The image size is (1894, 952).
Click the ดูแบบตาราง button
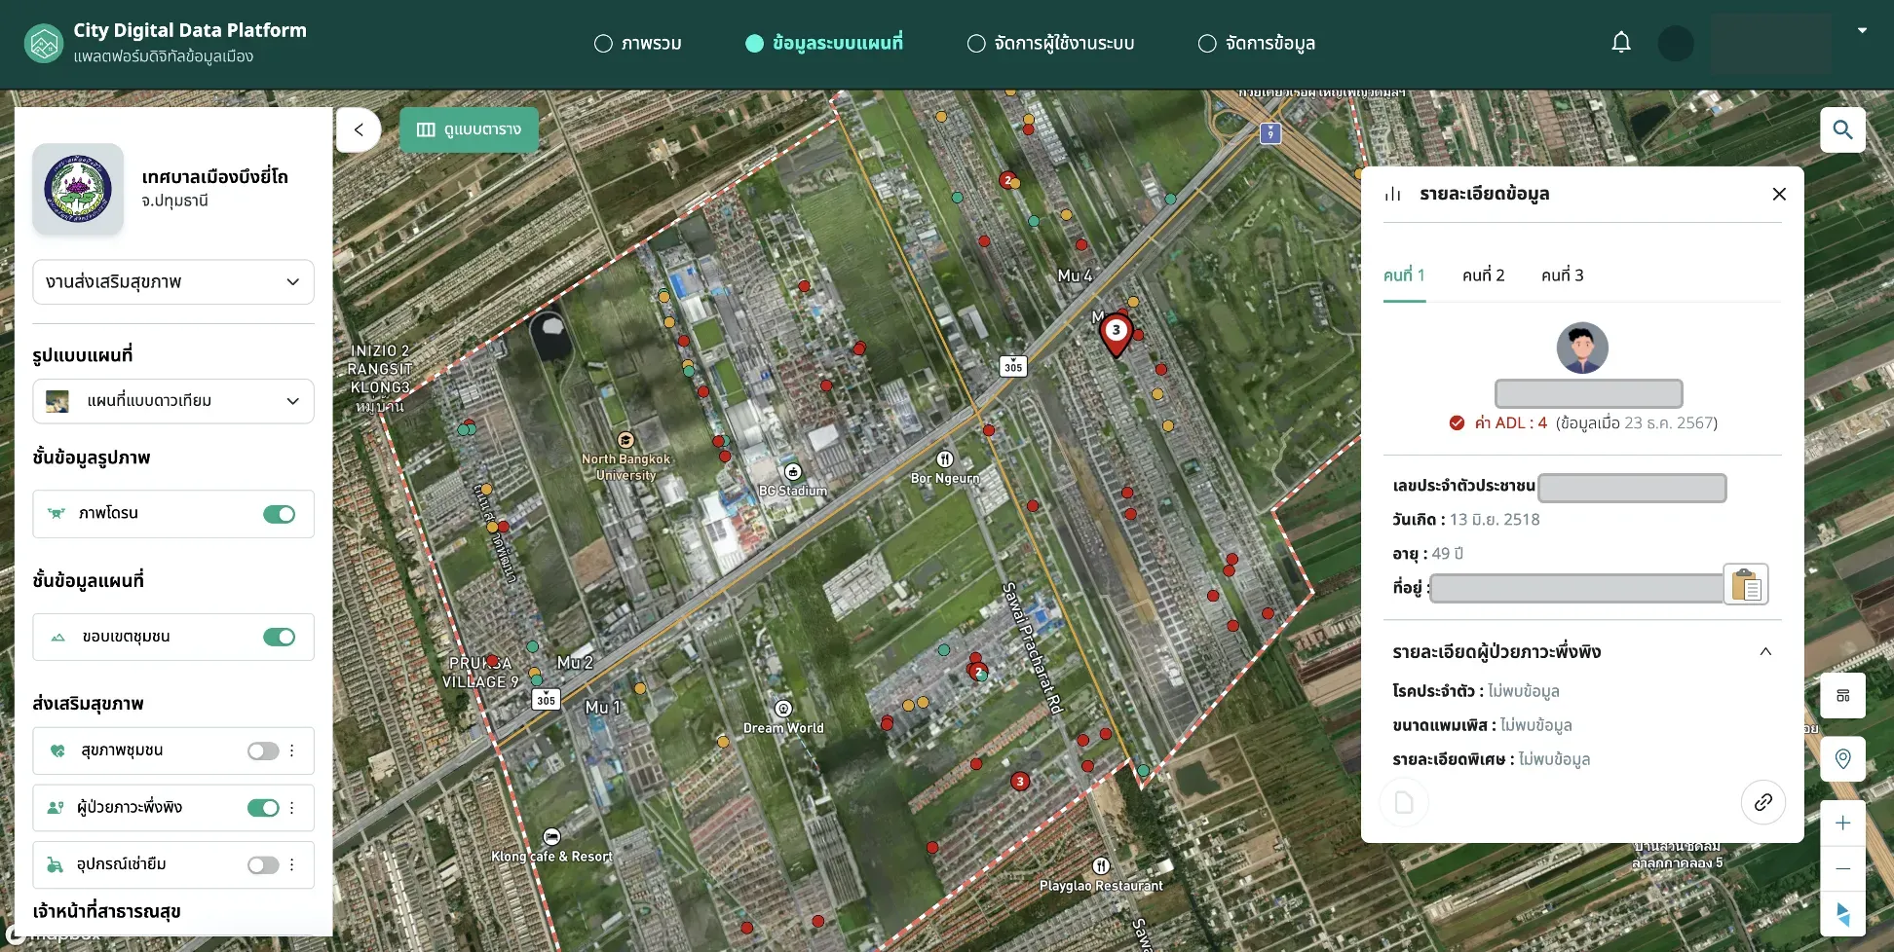(x=470, y=129)
